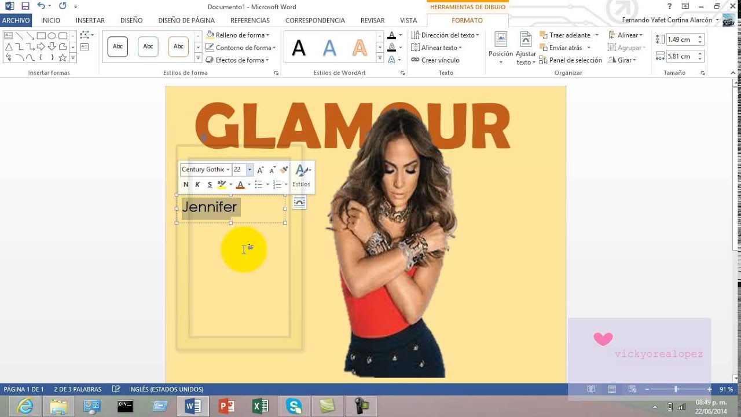This screenshot has width=741, height=417.
Task: Apply the orange outline Abc shape style
Action: coord(178,46)
